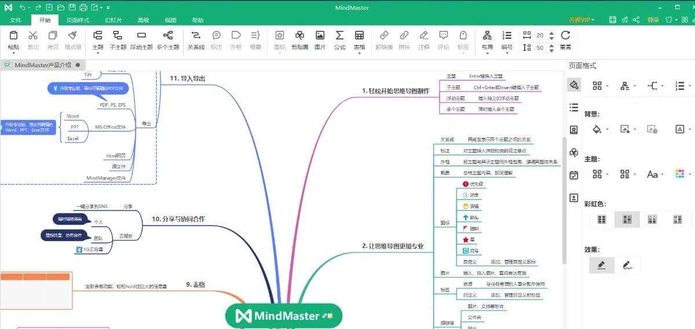Click the 评论 (Comment) tool
This screenshot has height=329, width=695.
[444, 40]
